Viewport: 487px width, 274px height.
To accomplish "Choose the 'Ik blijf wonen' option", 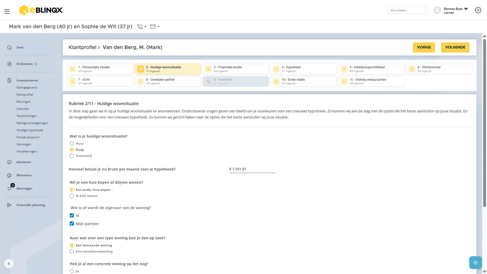I will pyautogui.click(x=72, y=196).
